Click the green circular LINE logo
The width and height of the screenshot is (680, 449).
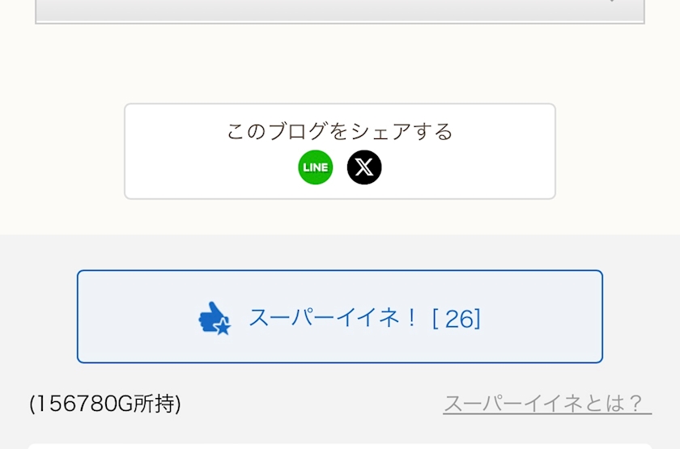[315, 167]
